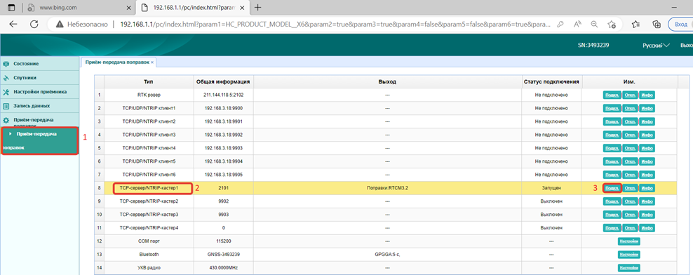693x275 pixels.
Task: Click the SN:3493239 serial number text
Action: click(x=594, y=45)
